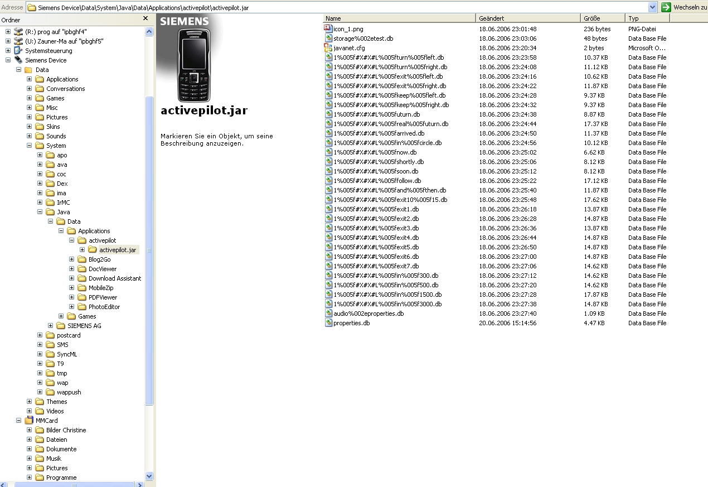The width and height of the screenshot is (708, 487).
Task: Click the folder tree scrollbar down arrow
Action: point(149,476)
